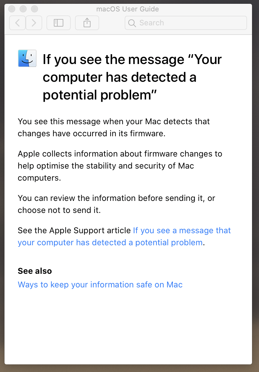This screenshot has height=372, width=259.
Task: Open the Share menu button
Action: [x=87, y=23]
